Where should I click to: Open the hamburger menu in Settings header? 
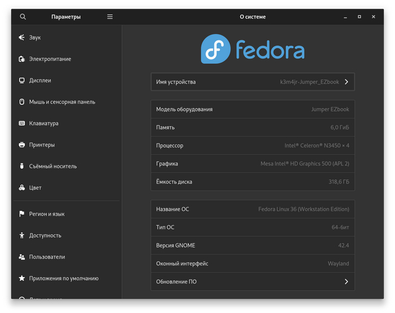coord(110,17)
